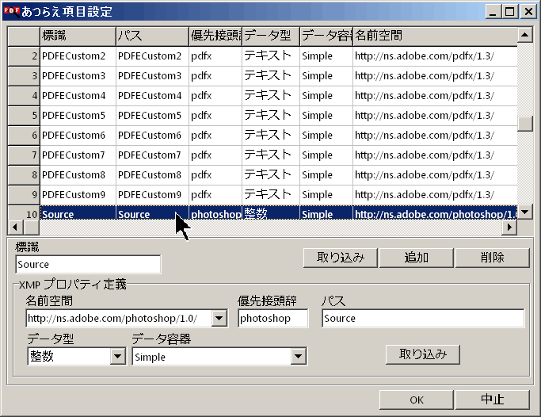Click the 名前空間 column header
This screenshot has width=541, height=417.
click(x=434, y=36)
